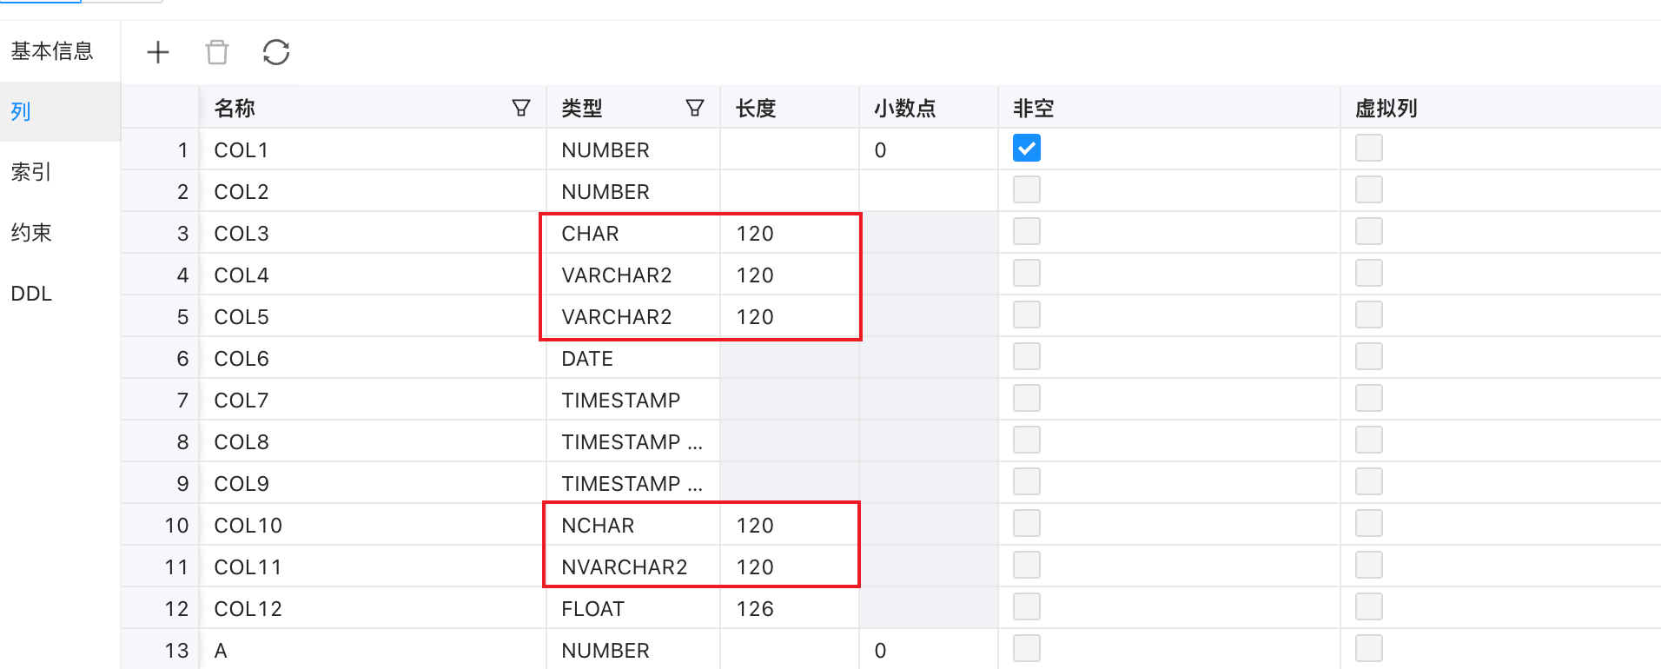
Task: Check 虚拟列 for COL11
Action: tap(1368, 565)
